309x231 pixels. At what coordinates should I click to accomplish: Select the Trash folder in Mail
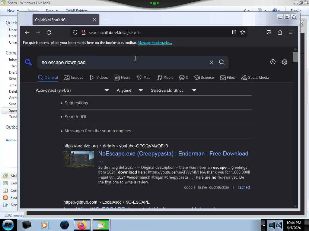tap(13, 117)
